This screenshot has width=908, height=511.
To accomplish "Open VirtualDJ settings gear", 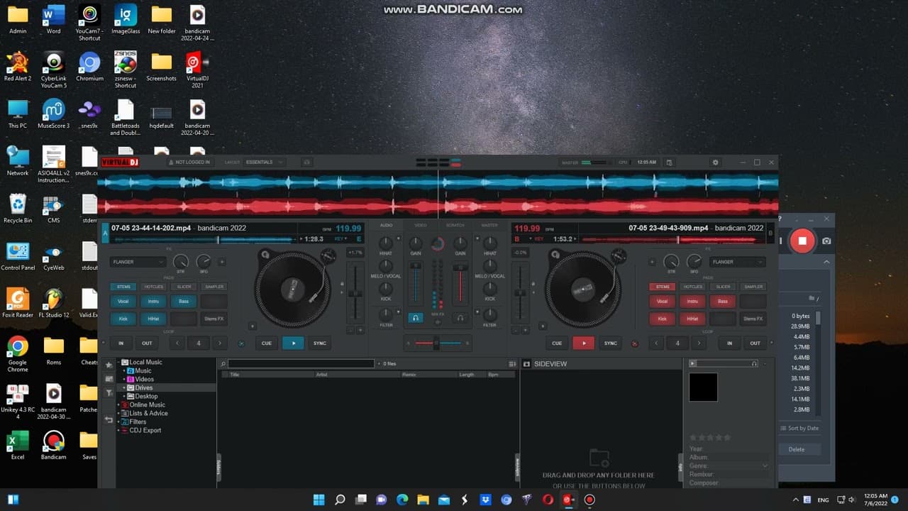I will 715,163.
